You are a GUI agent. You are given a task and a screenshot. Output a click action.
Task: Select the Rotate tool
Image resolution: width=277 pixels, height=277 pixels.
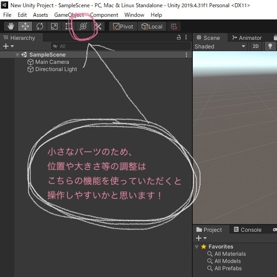click(x=39, y=26)
